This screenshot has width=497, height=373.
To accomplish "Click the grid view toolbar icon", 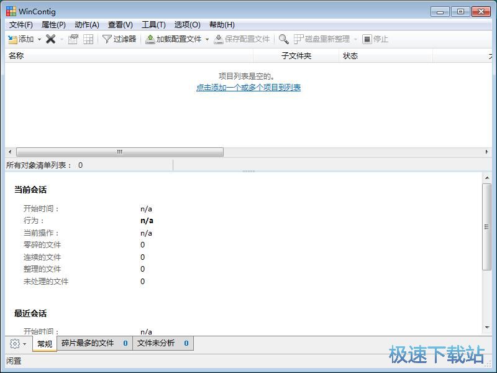I will pyautogui.click(x=87, y=39).
